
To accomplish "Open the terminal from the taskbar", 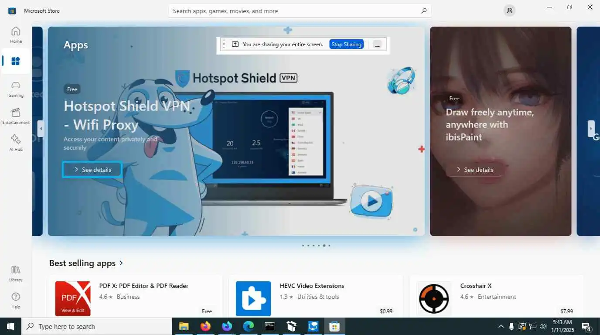I will 270,326.
